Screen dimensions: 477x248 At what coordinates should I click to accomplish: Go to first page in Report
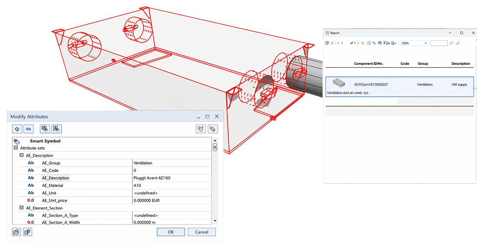click(x=332, y=43)
